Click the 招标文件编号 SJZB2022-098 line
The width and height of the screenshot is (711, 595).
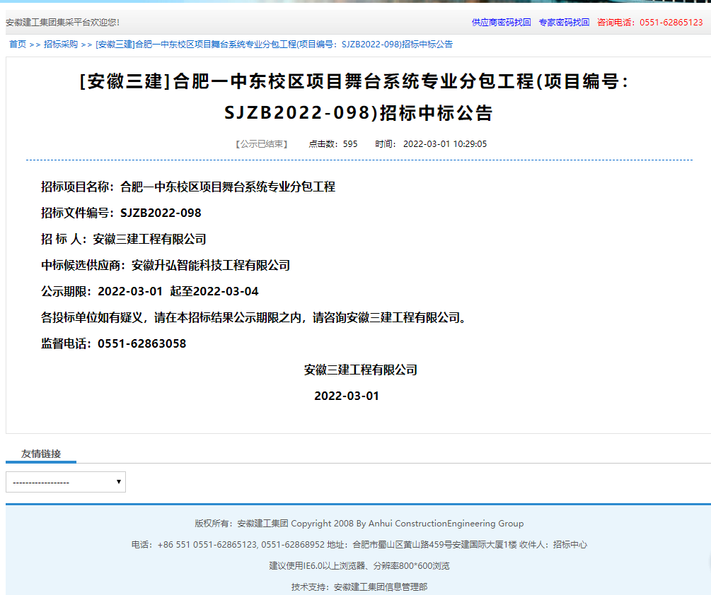pos(121,213)
